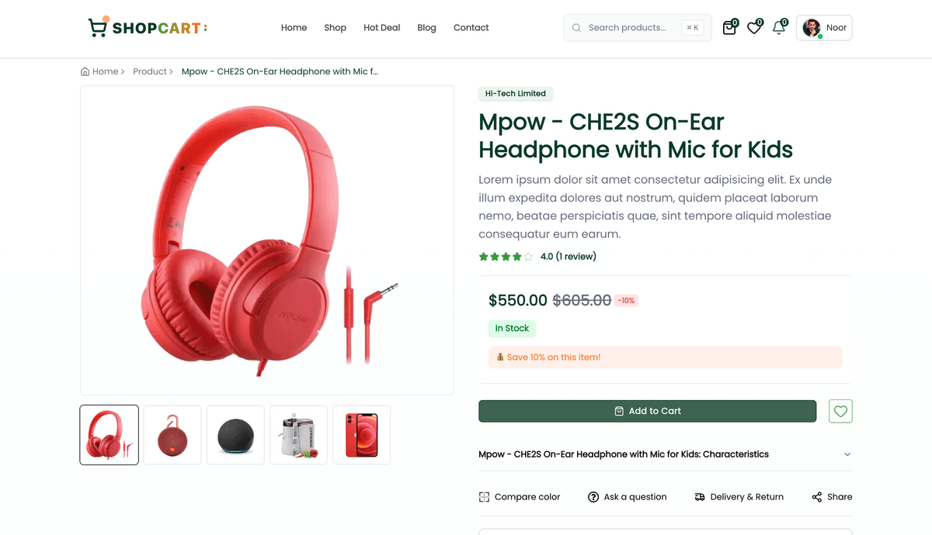Open the notifications bell
The height and width of the screenshot is (535, 932).
tap(778, 28)
